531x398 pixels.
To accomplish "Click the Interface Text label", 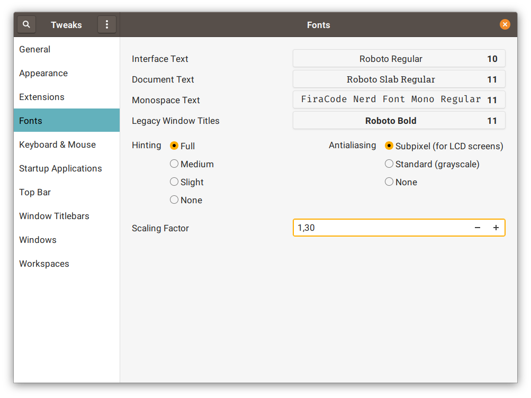I will 160,59.
